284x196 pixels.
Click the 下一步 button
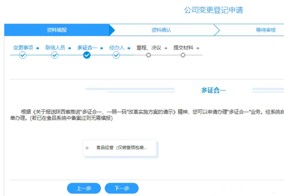[121, 188]
